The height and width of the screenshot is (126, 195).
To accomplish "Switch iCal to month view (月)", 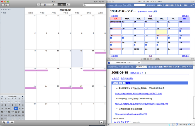I will point(62,5).
